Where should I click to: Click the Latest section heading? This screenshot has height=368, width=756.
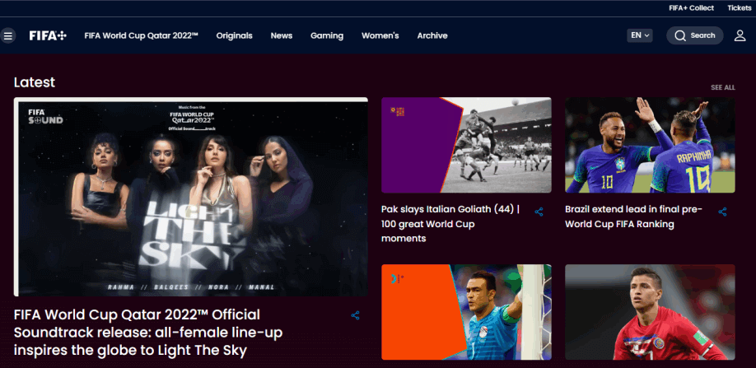[x=35, y=82]
